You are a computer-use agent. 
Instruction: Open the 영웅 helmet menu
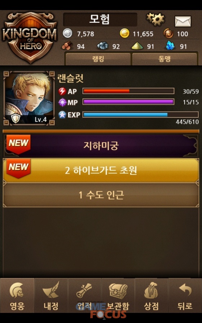pyautogui.click(x=17, y=295)
